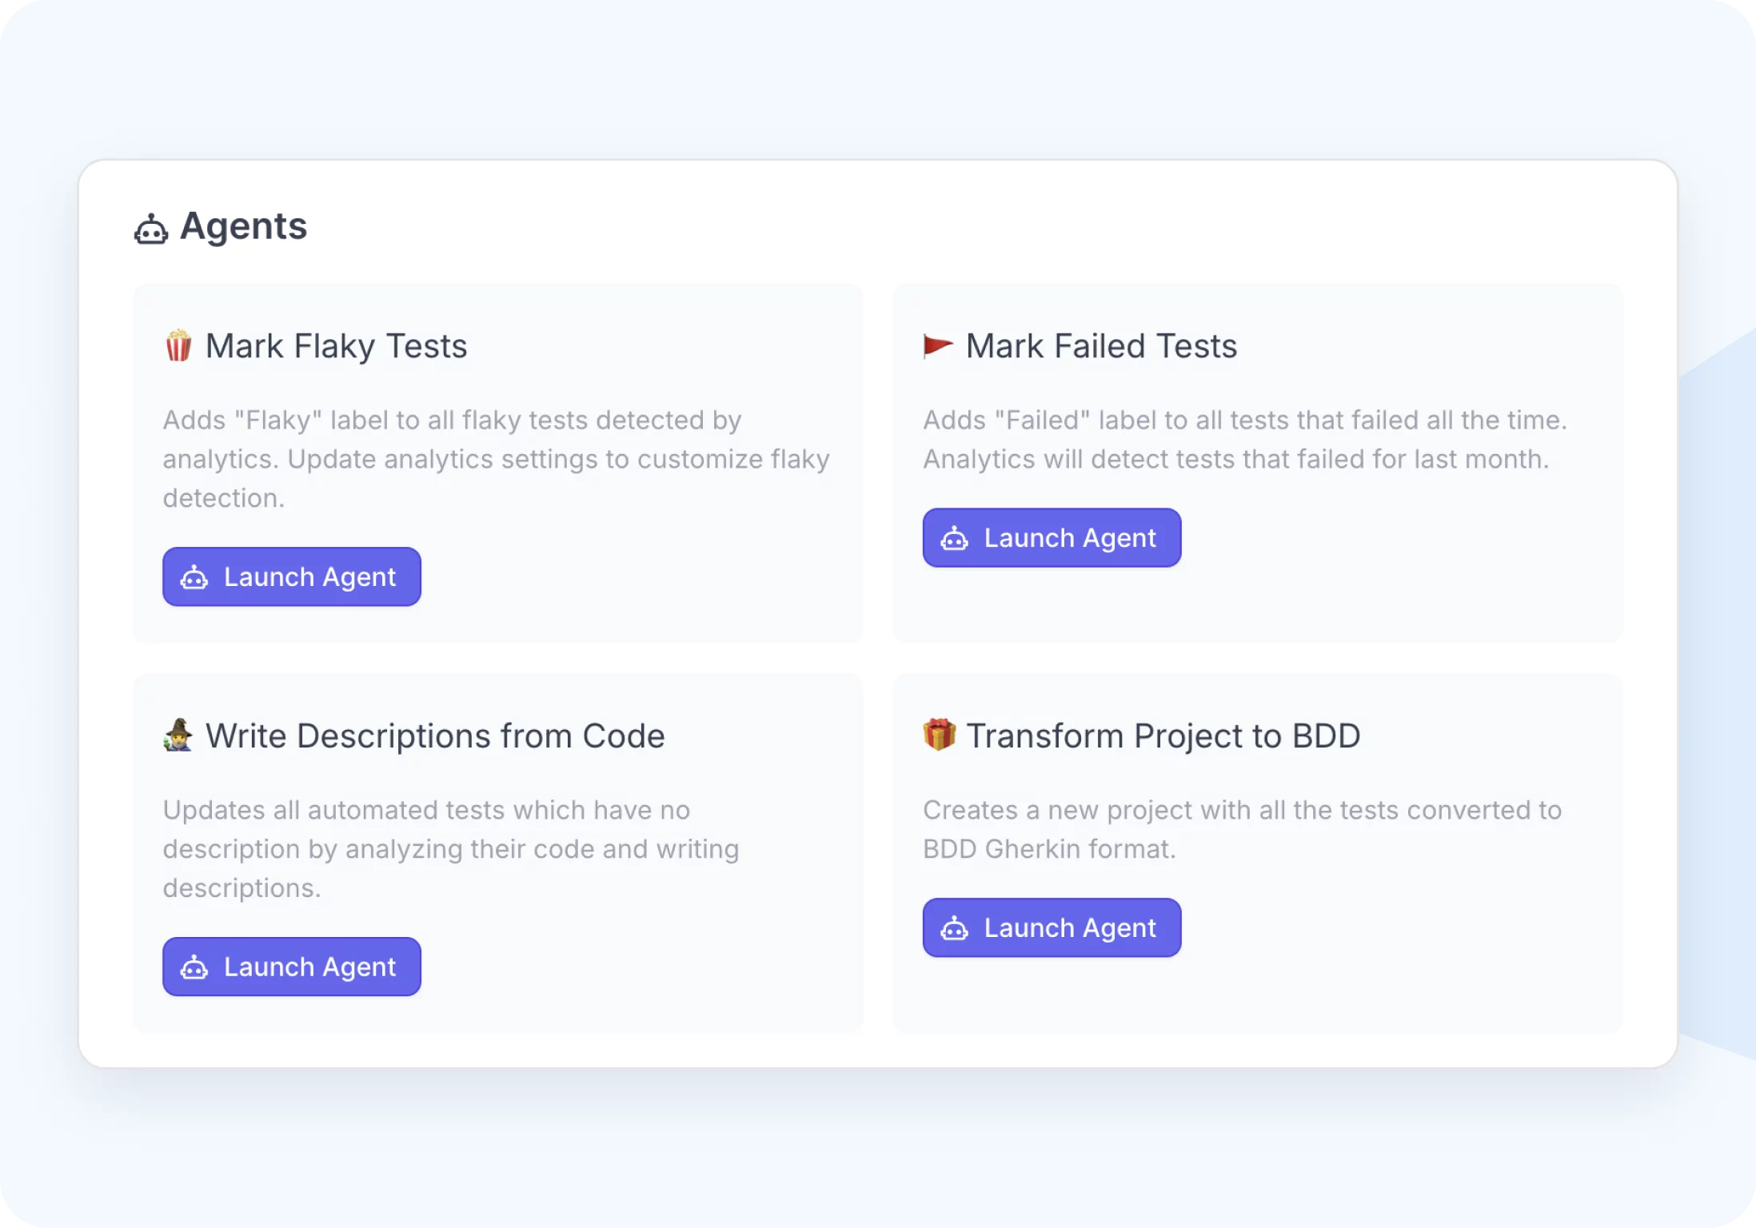Click the Transform Project to BDD title
This screenshot has width=1756, height=1228.
click(1163, 736)
